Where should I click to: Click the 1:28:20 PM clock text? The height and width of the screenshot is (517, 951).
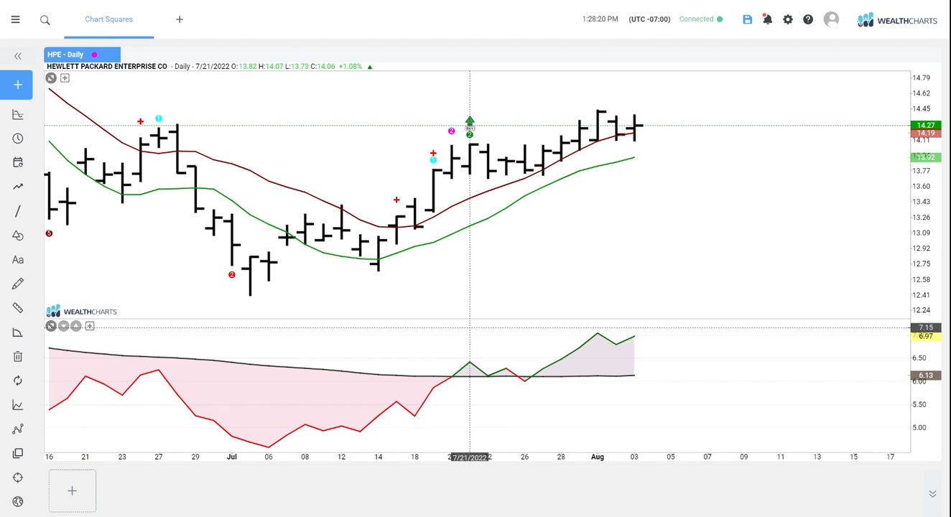coord(600,19)
